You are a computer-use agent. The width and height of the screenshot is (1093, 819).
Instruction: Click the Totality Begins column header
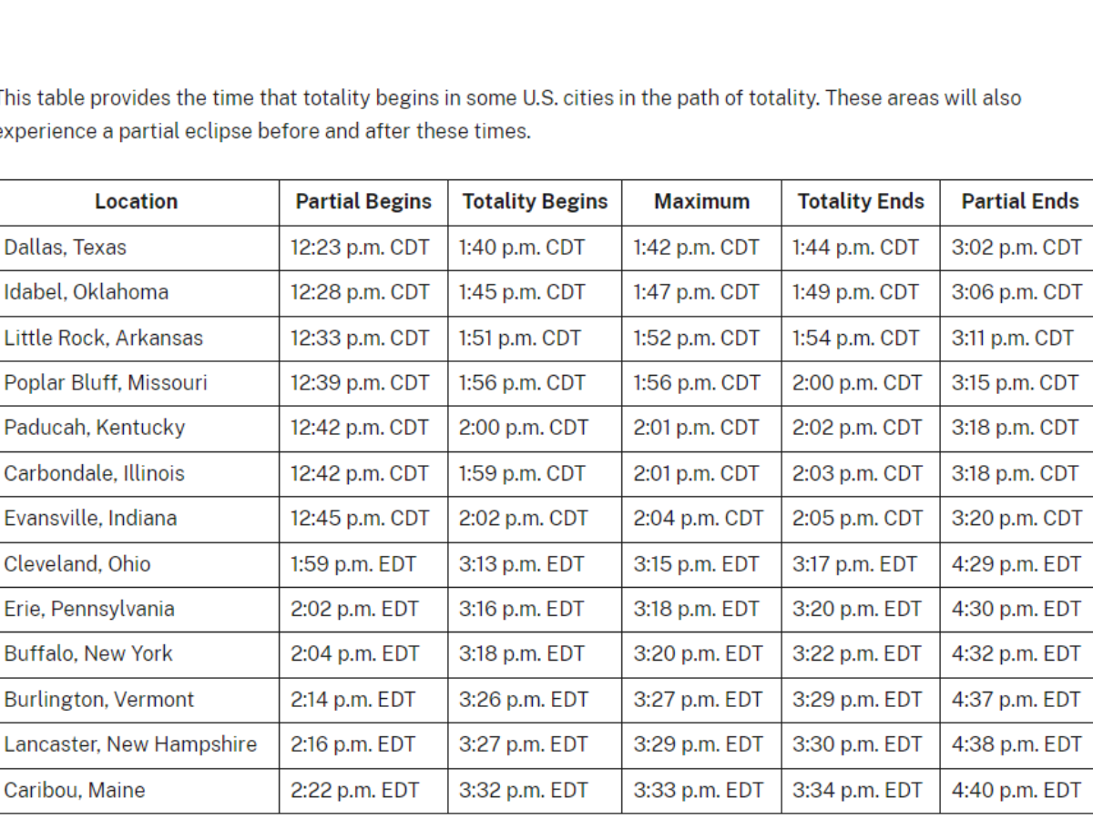coord(535,202)
